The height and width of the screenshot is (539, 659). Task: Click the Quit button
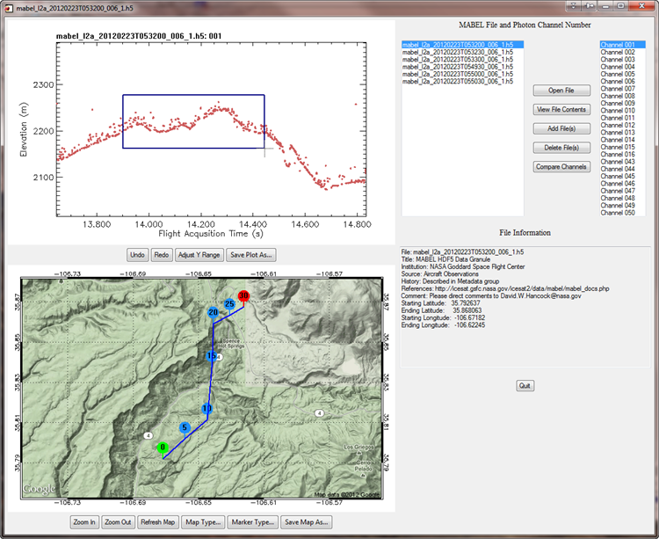pos(525,385)
